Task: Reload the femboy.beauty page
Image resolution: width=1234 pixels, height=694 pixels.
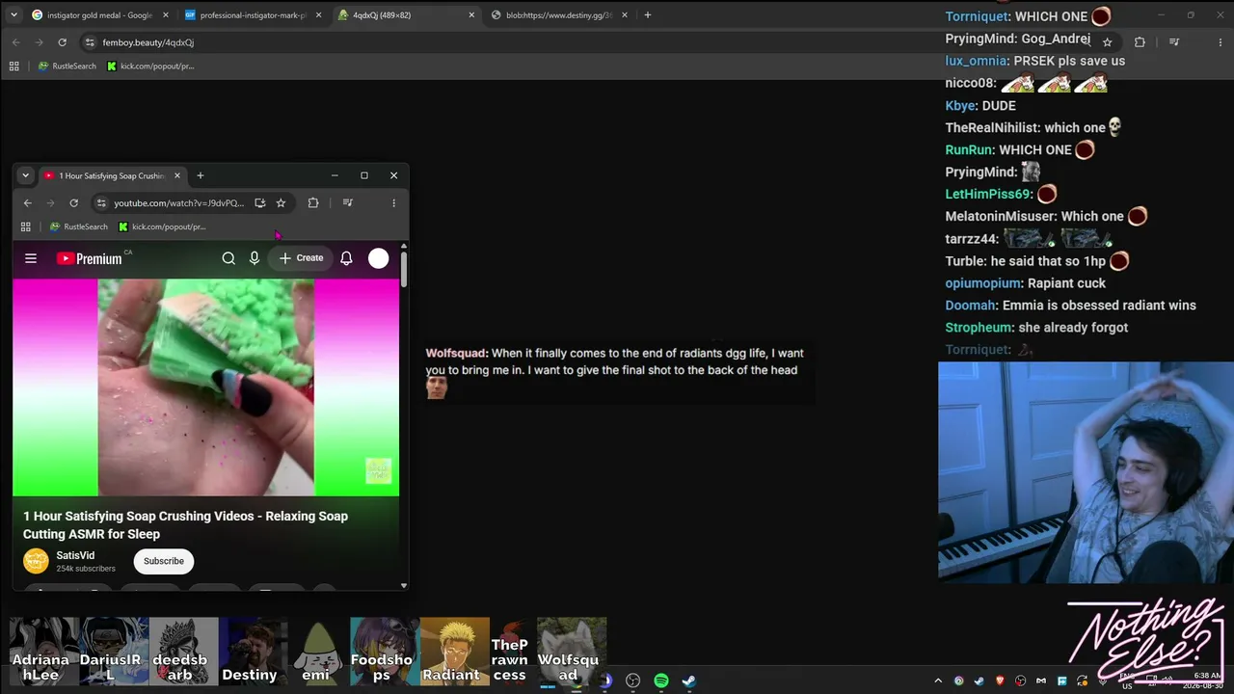Action: (62, 42)
